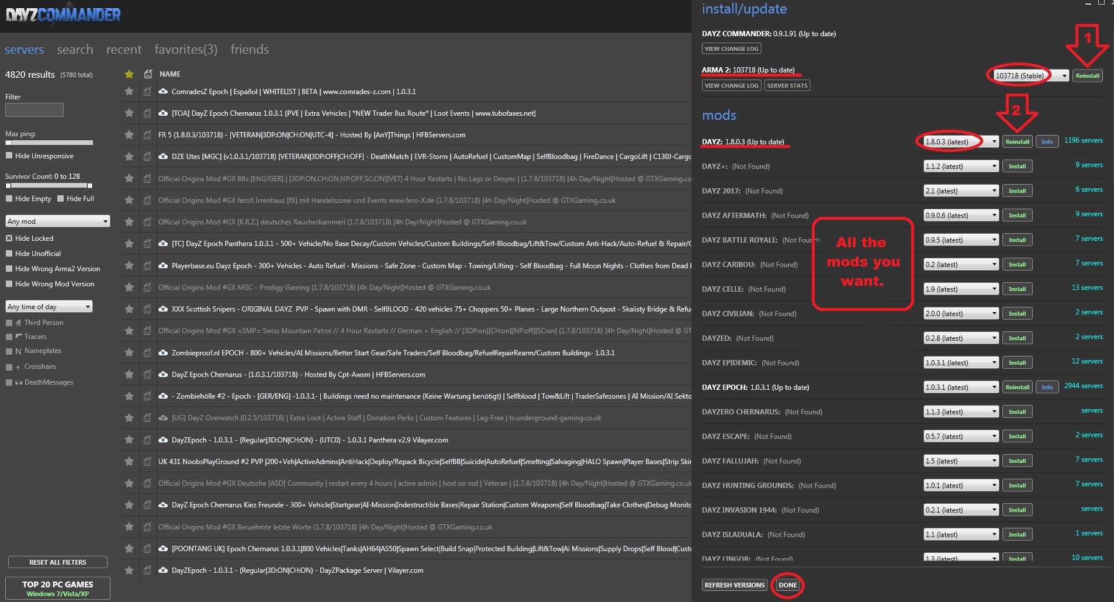Image resolution: width=1114 pixels, height=602 pixels.
Task: Check Hide Wrong Mod Version
Action: coord(9,283)
